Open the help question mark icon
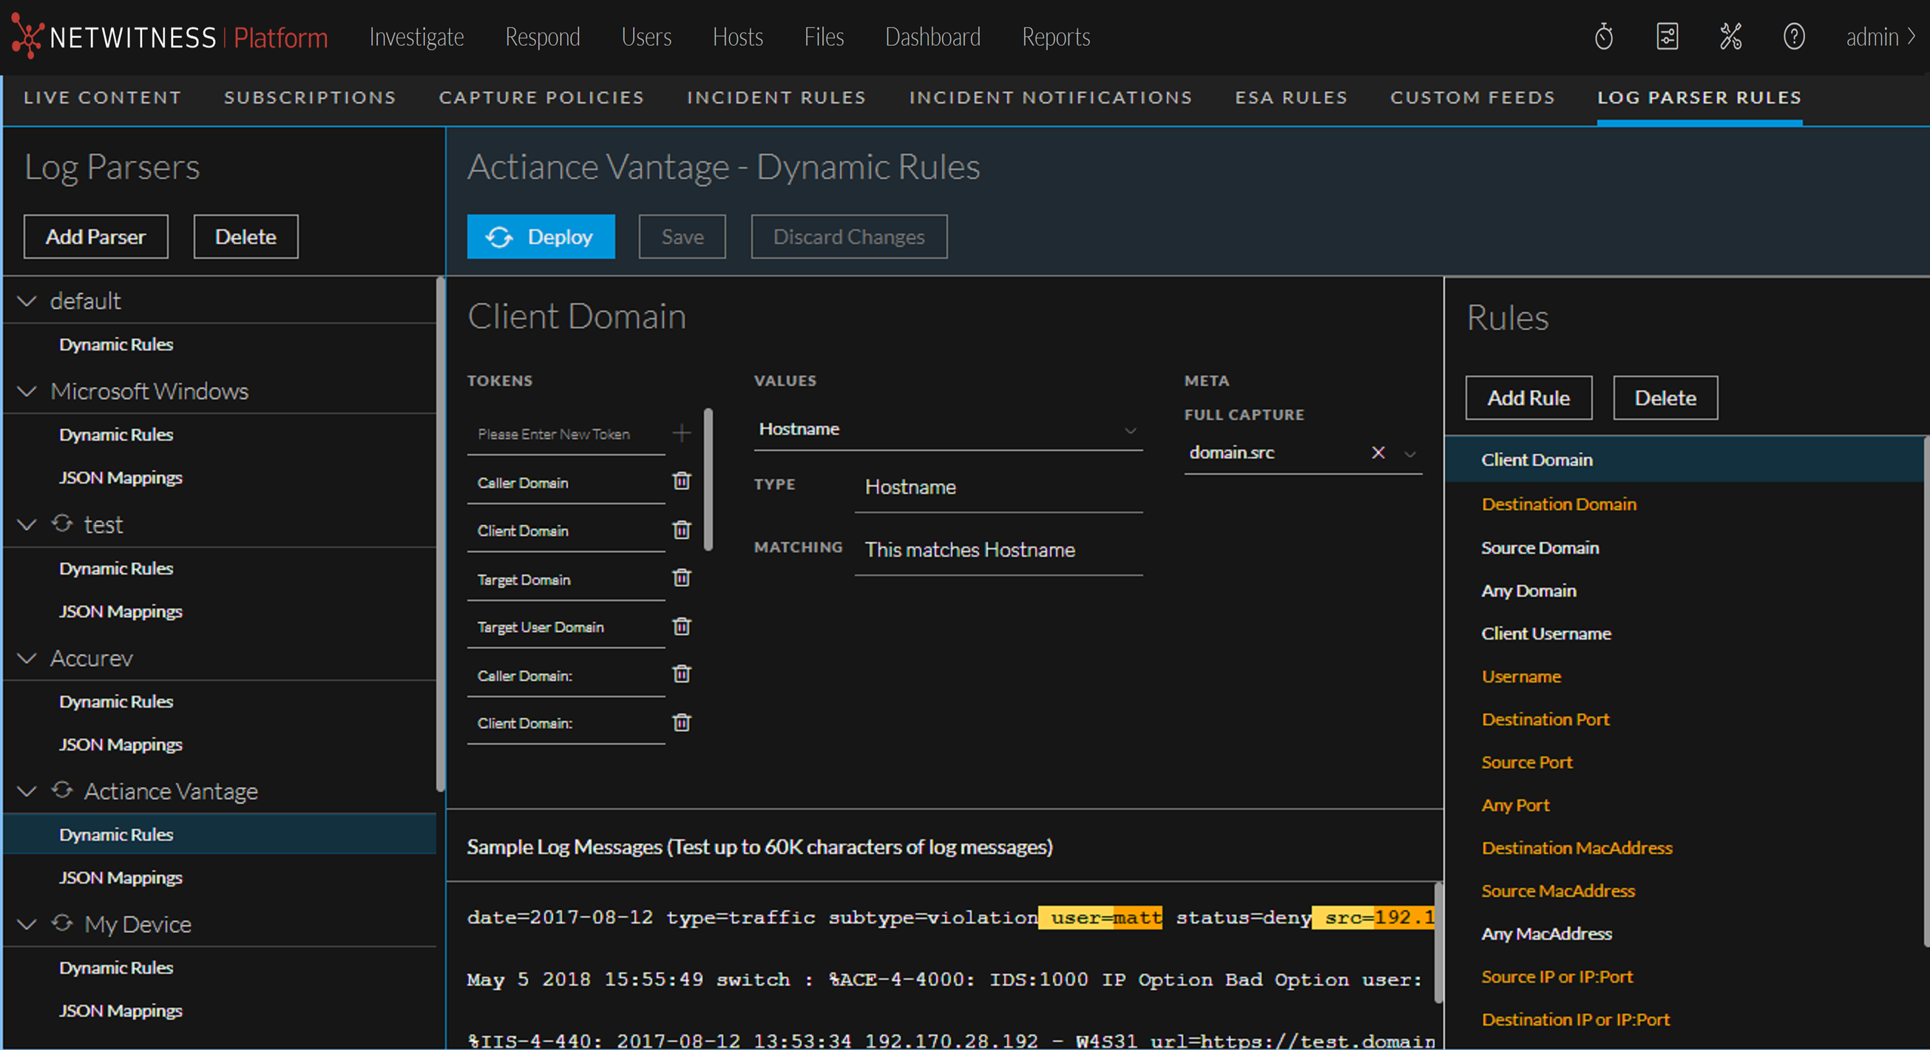 click(x=1794, y=36)
